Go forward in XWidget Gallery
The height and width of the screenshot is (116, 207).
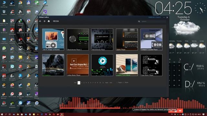tap(44, 21)
